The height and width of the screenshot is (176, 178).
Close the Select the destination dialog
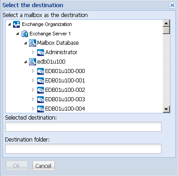pyautogui.click(x=172, y=5)
